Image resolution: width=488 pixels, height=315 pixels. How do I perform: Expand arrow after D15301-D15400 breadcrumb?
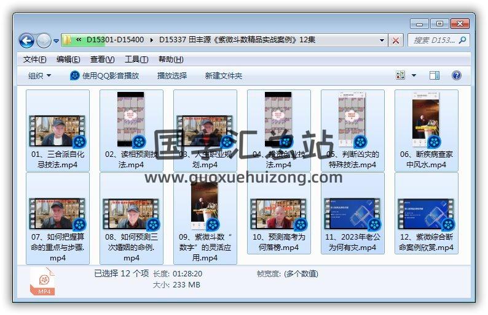click(x=152, y=40)
